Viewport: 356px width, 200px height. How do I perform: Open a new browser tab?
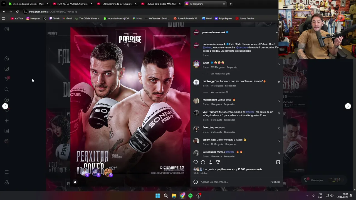click(x=231, y=4)
